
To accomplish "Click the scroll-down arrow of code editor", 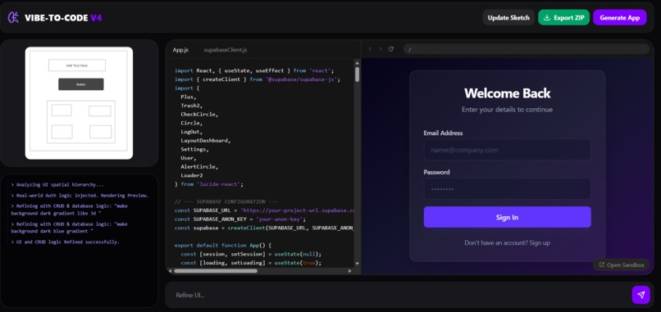I will (357, 264).
